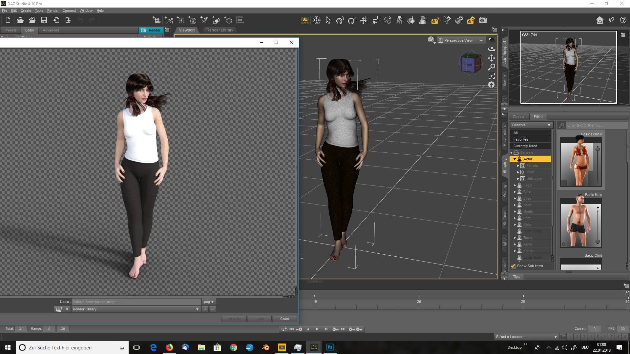Viewport: 630px width, 354px height.
Task: Toggle loop playback in timeline controls
Action: pos(284,329)
